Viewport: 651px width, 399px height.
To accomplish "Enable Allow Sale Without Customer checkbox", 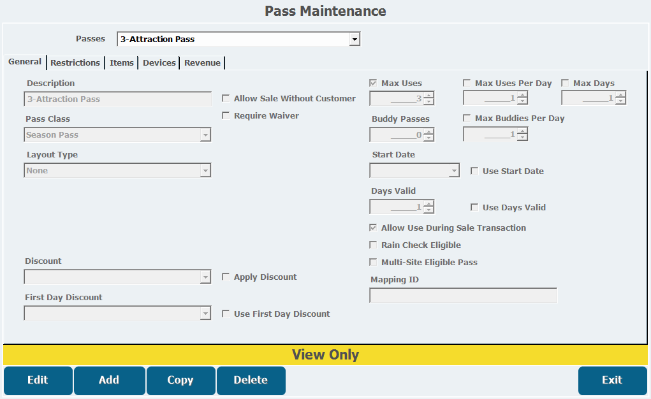I will pyautogui.click(x=226, y=99).
